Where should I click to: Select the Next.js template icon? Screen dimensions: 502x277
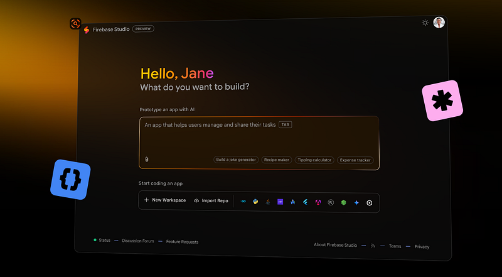coord(331,202)
